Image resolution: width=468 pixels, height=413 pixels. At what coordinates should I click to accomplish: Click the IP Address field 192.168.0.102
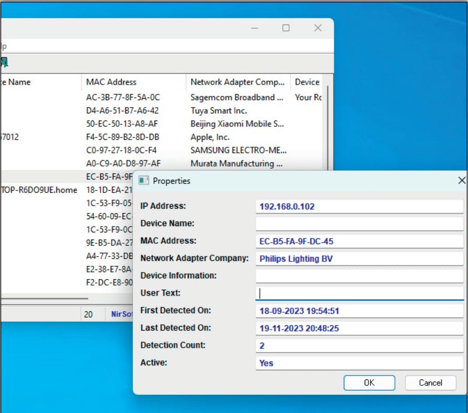click(359, 206)
